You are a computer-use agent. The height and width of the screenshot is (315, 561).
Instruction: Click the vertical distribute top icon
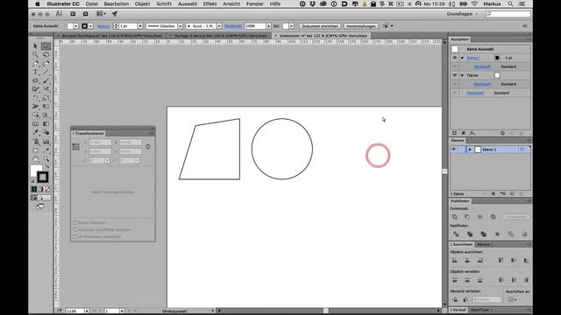click(454, 280)
